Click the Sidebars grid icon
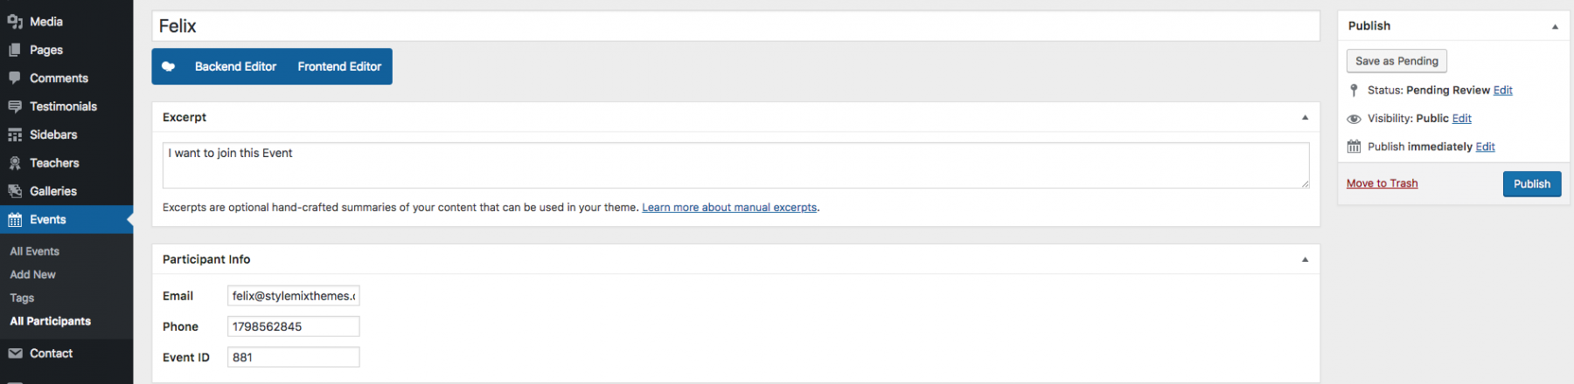This screenshot has height=384, width=1574. pyautogui.click(x=15, y=135)
